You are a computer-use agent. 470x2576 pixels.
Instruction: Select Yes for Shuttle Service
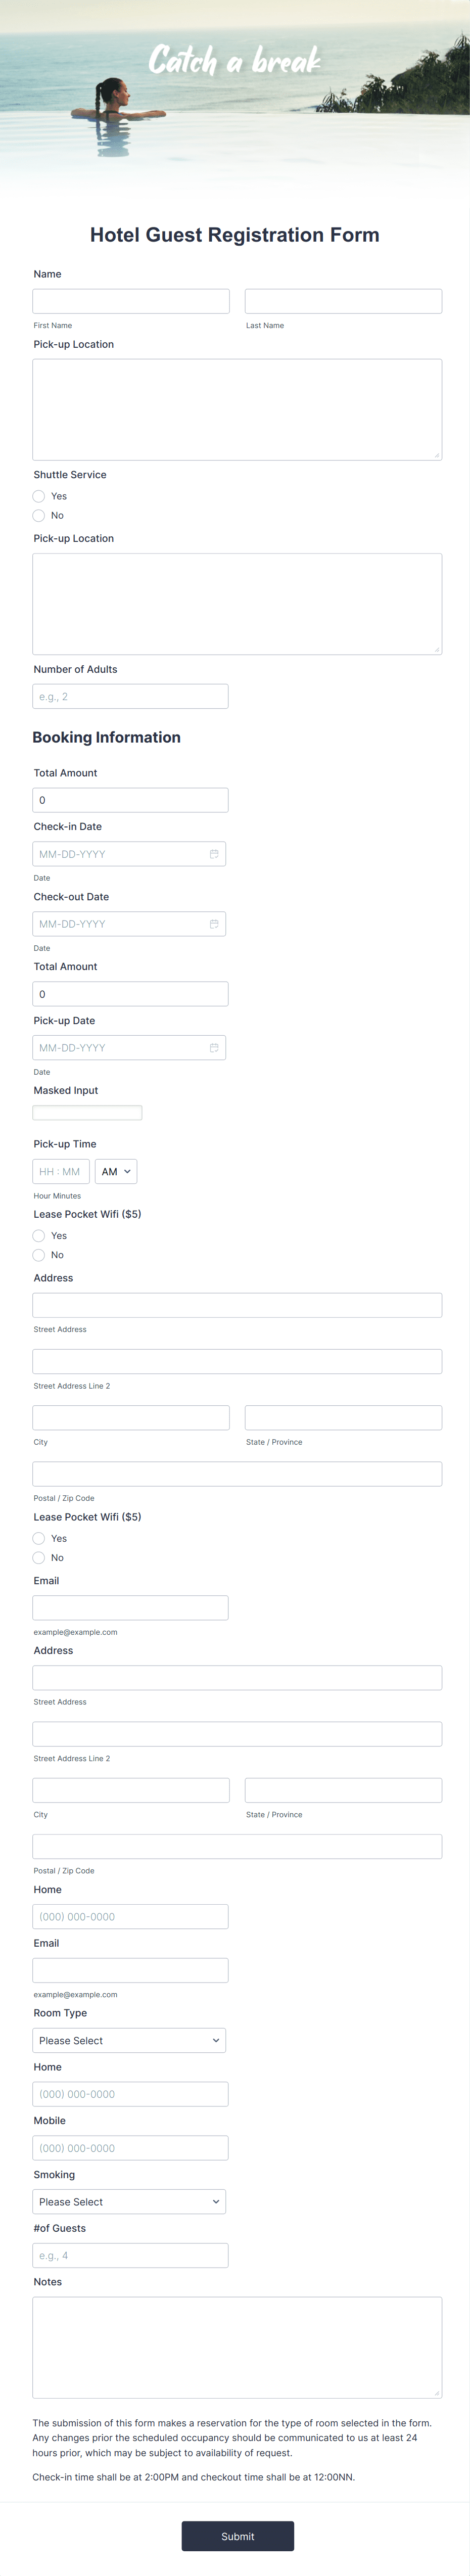click(x=38, y=496)
